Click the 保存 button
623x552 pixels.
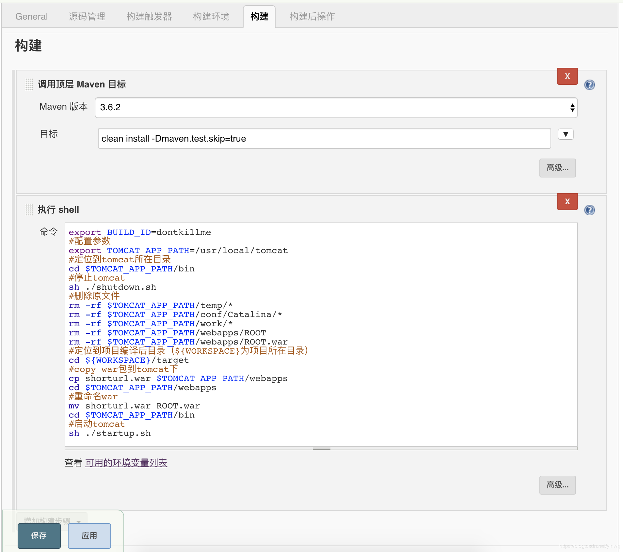coord(39,536)
